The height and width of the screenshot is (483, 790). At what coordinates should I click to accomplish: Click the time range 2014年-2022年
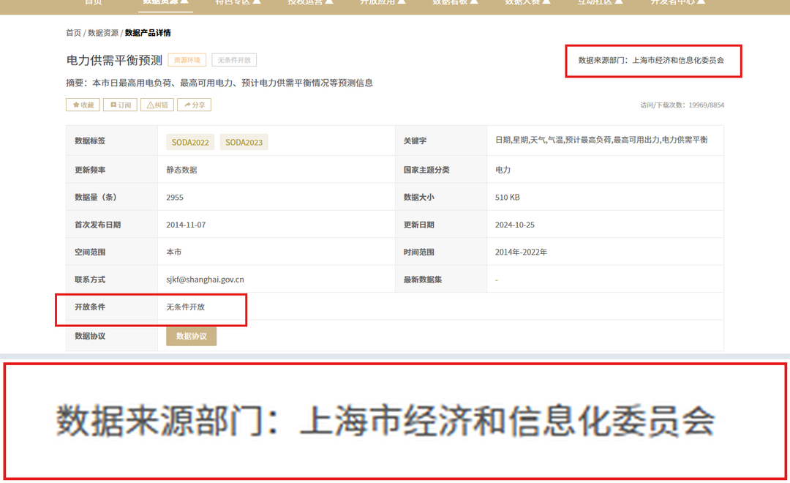coord(521,252)
